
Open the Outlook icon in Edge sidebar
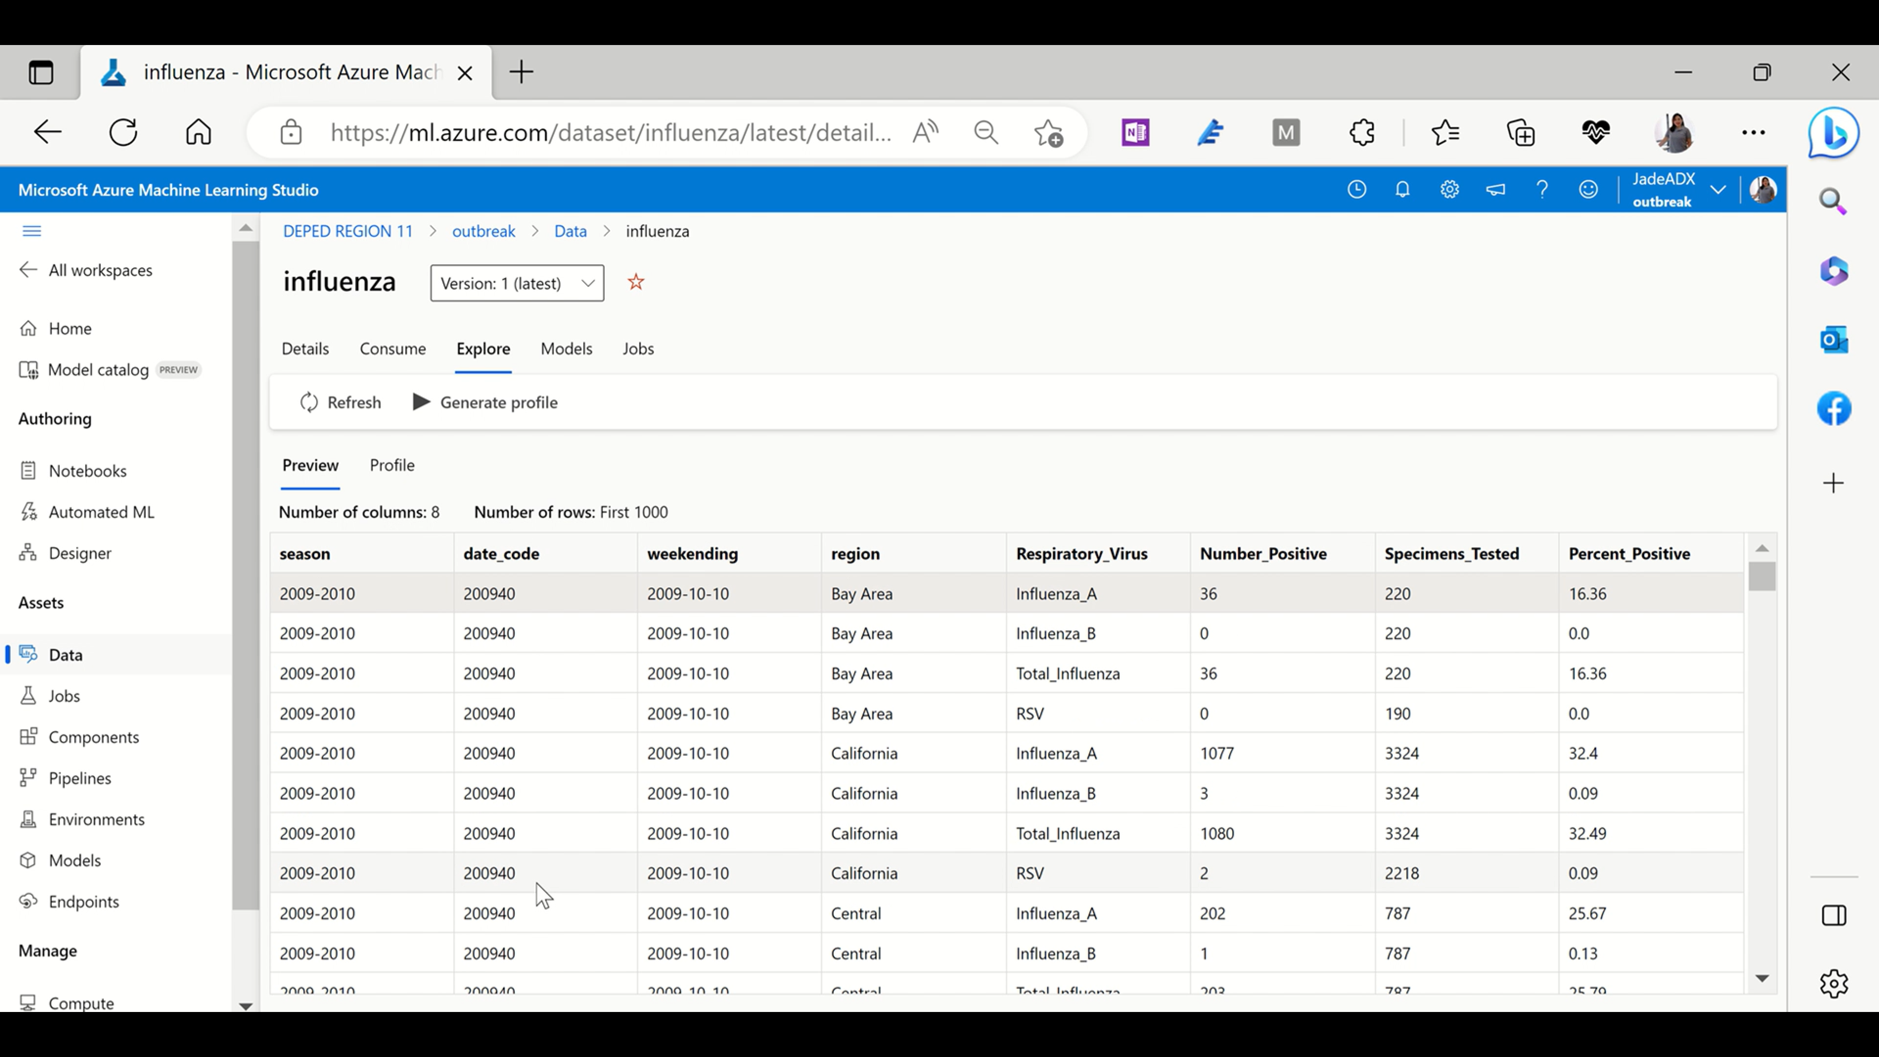coord(1833,340)
